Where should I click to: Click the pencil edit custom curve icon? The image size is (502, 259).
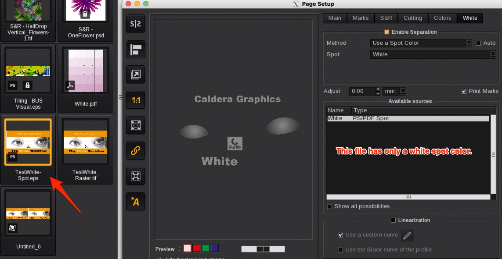[407, 236]
